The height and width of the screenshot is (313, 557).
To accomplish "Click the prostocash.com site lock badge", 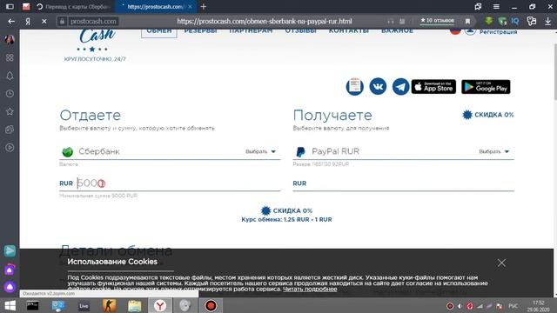I will 87,21.
